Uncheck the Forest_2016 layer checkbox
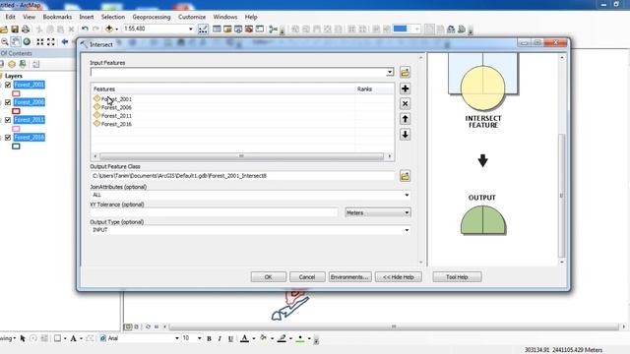Image resolution: width=630 pixels, height=354 pixels. point(8,138)
